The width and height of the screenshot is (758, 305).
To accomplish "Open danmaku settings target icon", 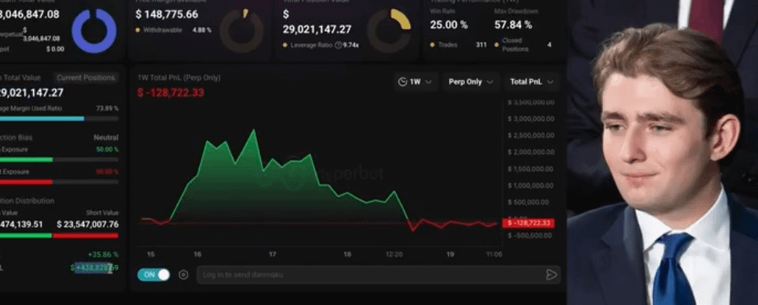I will click(183, 274).
